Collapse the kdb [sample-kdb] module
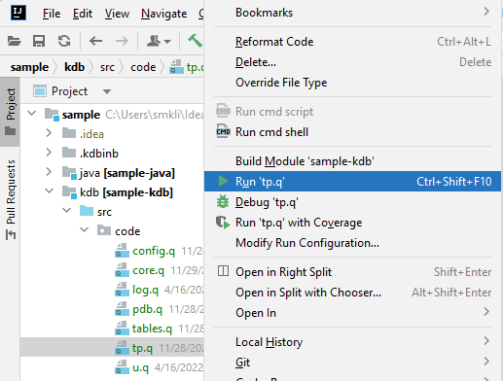 click(x=49, y=191)
